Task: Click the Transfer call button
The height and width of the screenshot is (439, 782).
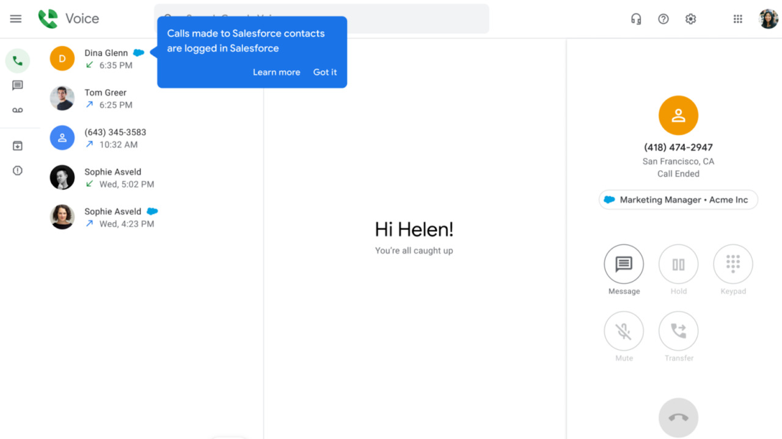Action: click(x=678, y=331)
